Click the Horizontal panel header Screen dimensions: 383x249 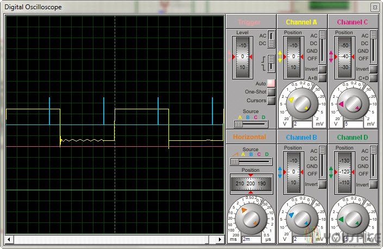[251, 137]
